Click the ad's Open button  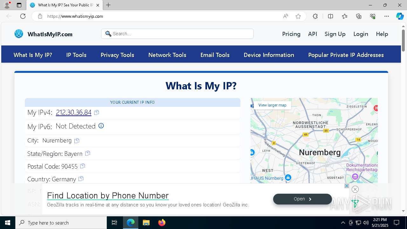pyautogui.click(x=302, y=199)
